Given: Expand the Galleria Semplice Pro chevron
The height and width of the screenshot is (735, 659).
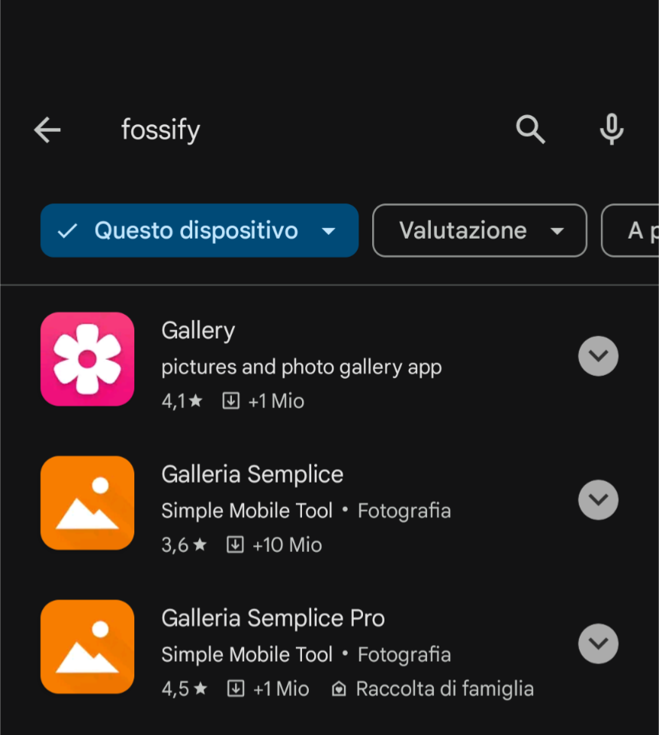Looking at the screenshot, I should pos(598,644).
